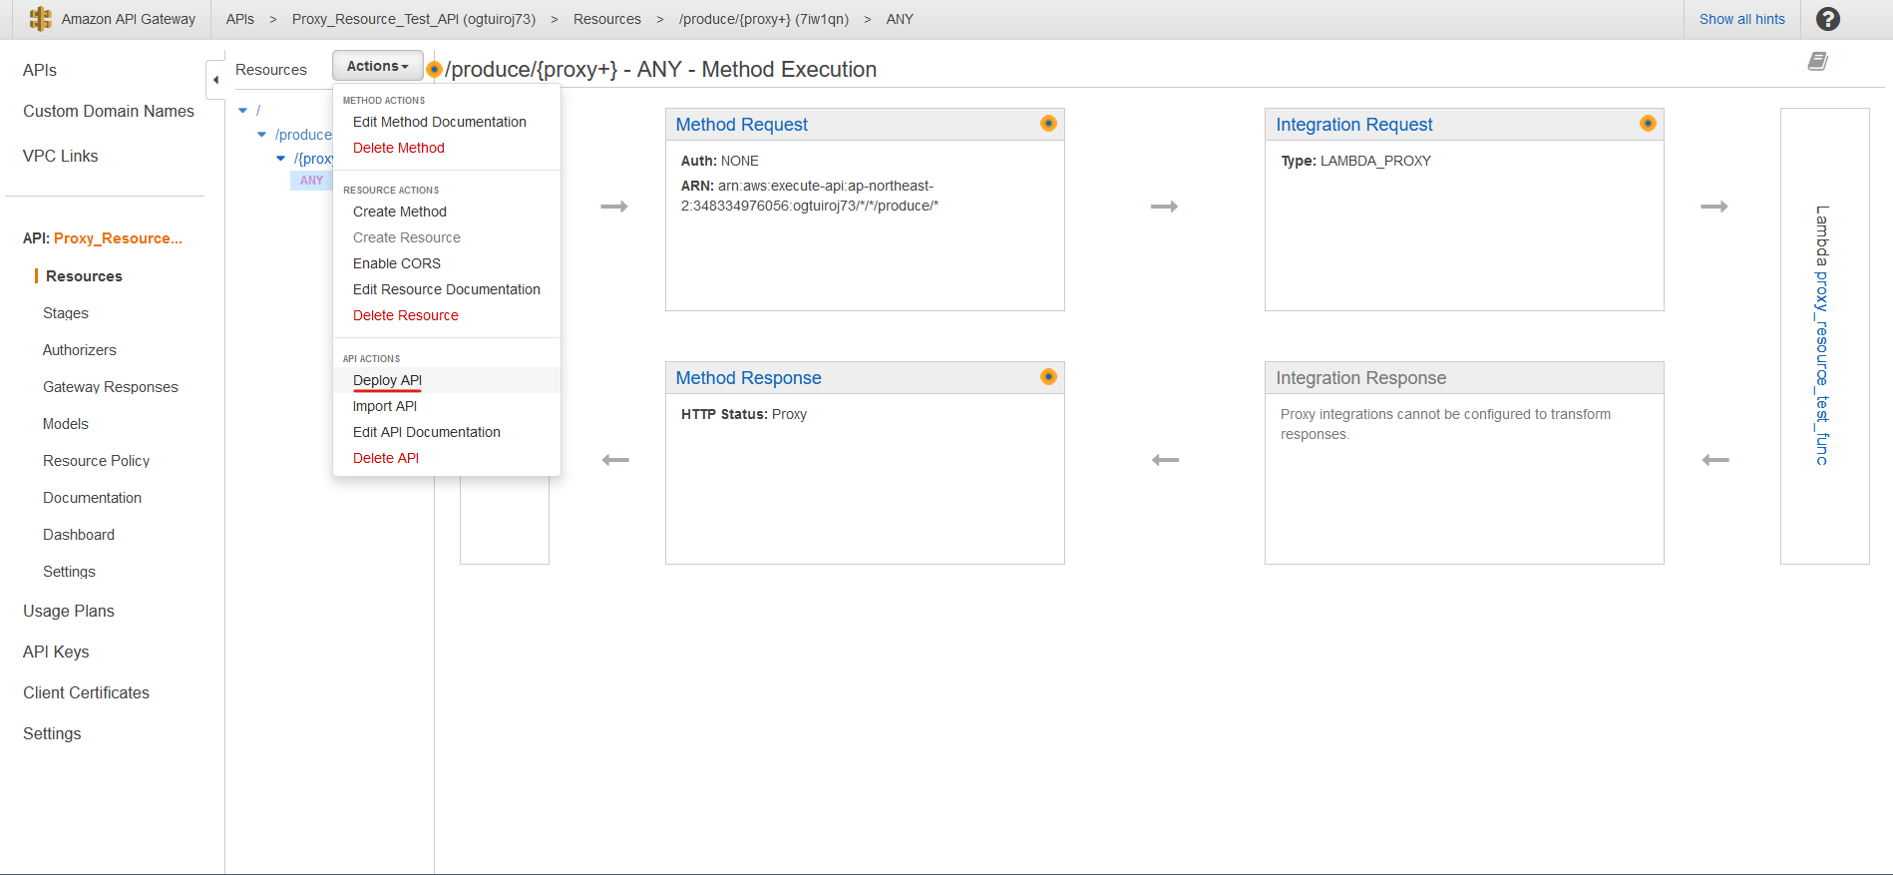The width and height of the screenshot is (1893, 875).
Task: Open VPC Links sidebar item
Action: tap(61, 156)
